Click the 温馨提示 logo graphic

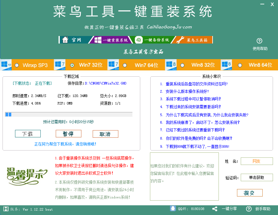(x=27, y=177)
